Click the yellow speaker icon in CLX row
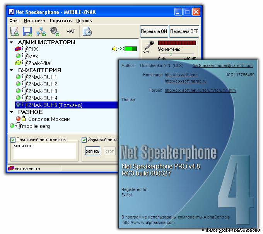This screenshot has width=263, height=234. (x=114, y=49)
